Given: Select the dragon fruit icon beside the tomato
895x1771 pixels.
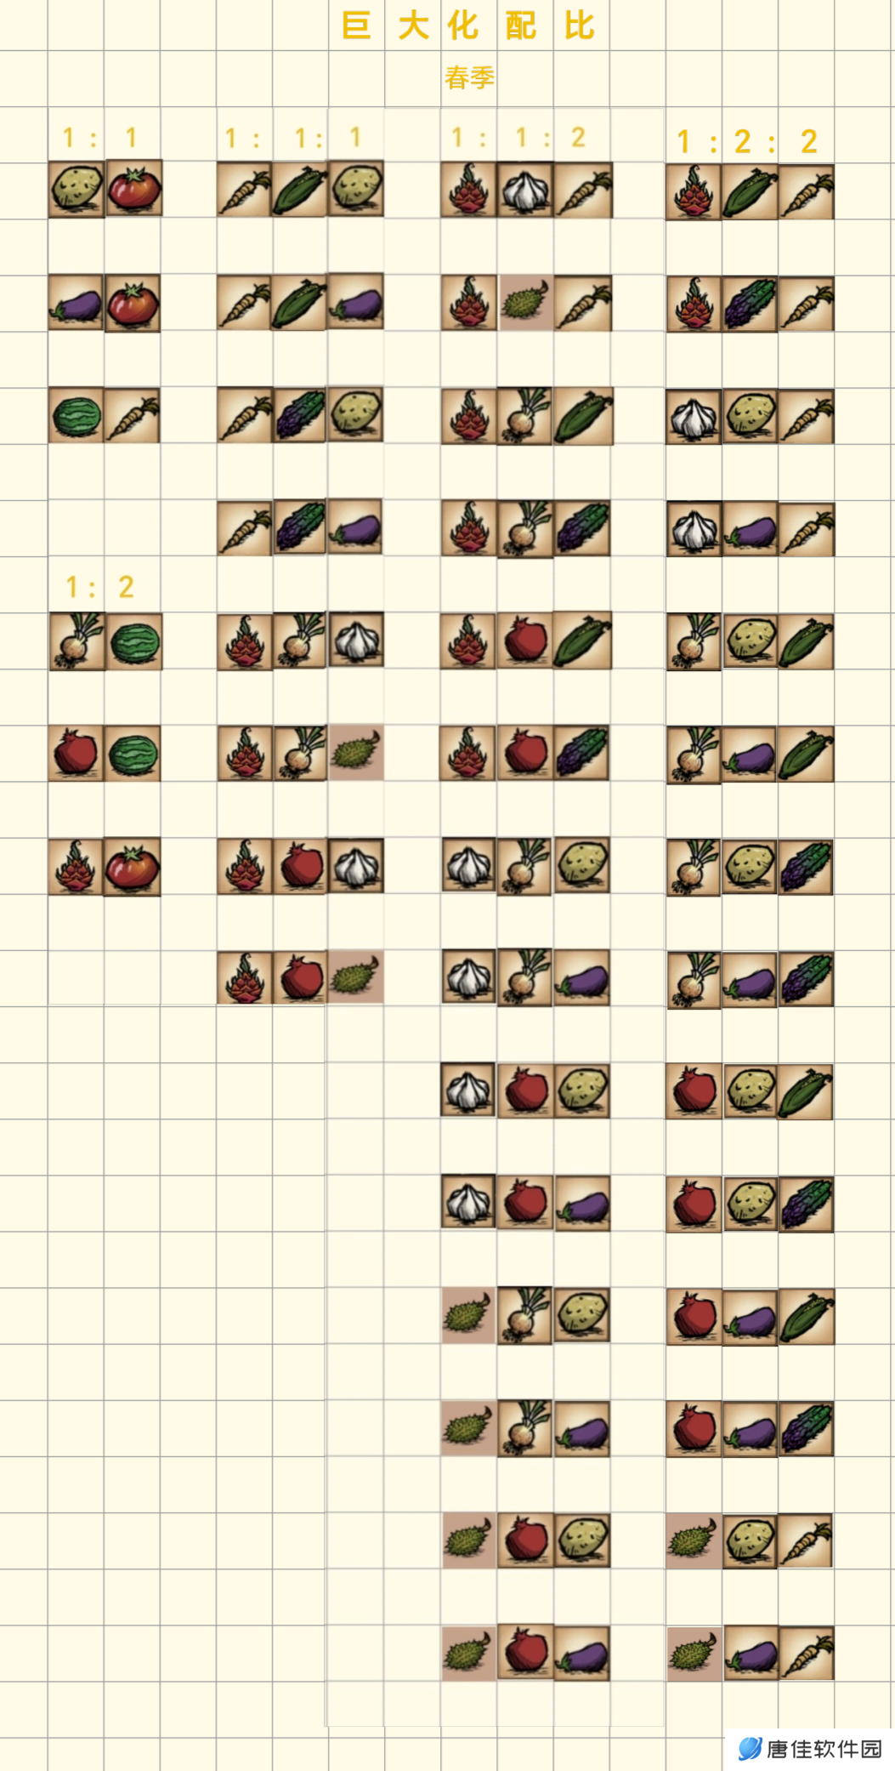Looking at the screenshot, I should point(76,867).
